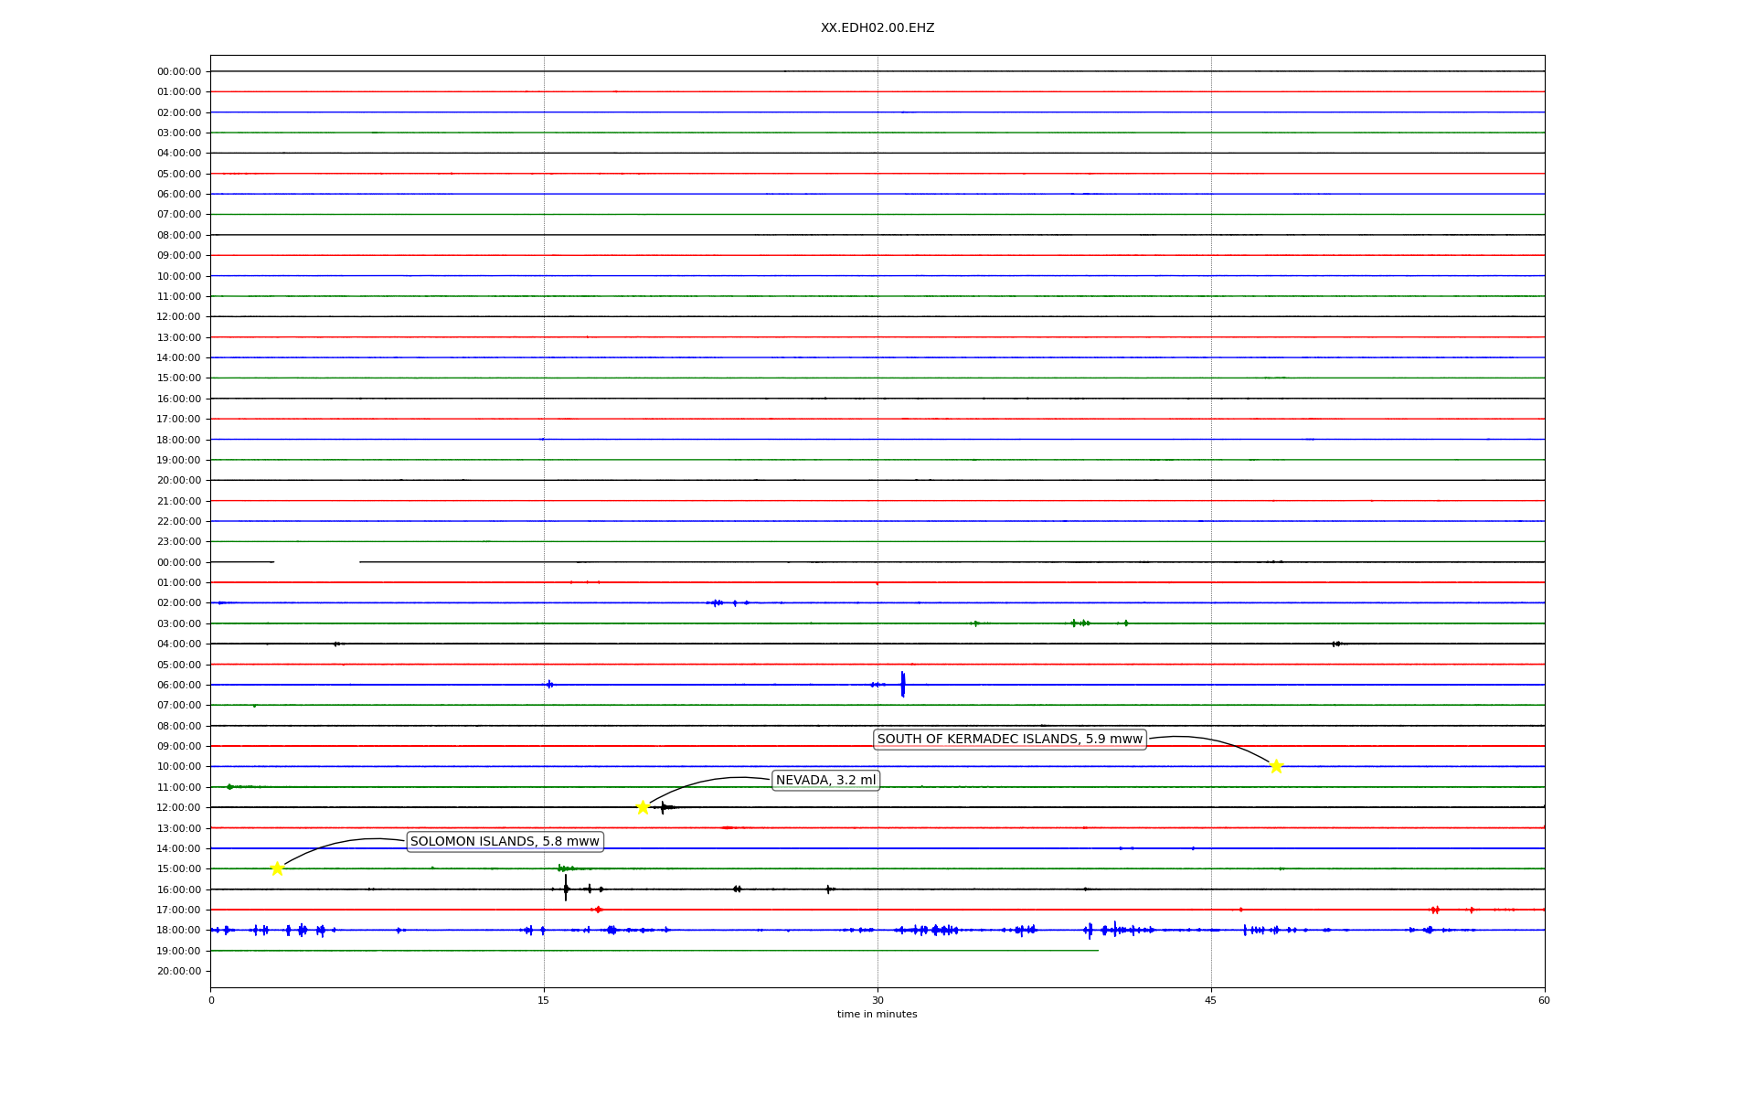Click the 45 tick label on x-axis

(1211, 1000)
